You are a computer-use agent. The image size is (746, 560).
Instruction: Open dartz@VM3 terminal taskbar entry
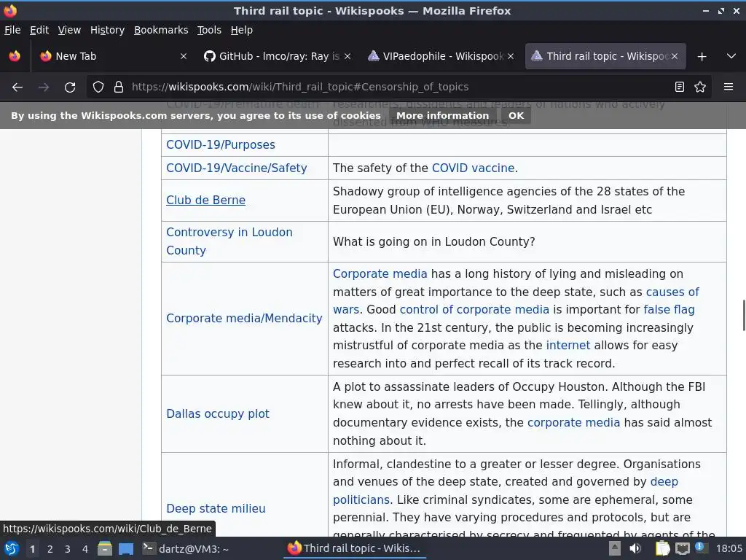(186, 548)
